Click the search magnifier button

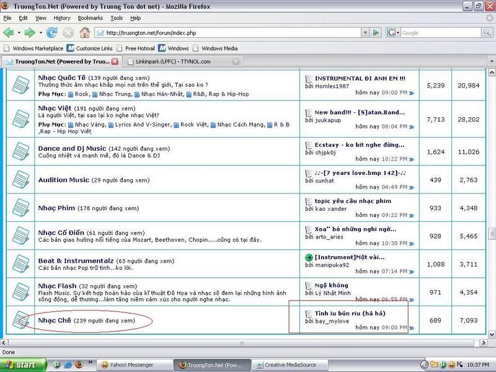pos(487,33)
